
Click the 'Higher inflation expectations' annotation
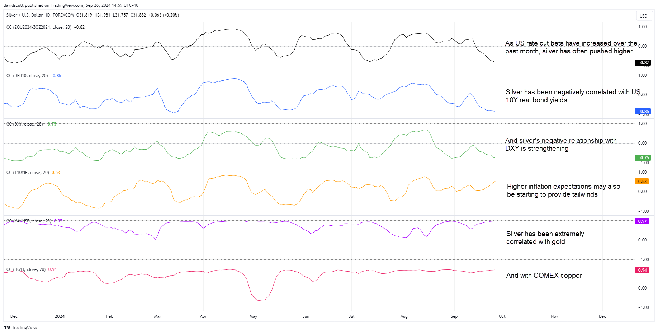[x=563, y=190]
